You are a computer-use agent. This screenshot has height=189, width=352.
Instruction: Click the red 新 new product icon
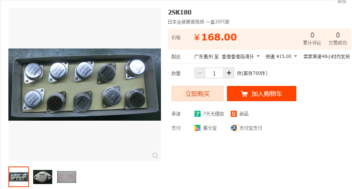coord(234,114)
